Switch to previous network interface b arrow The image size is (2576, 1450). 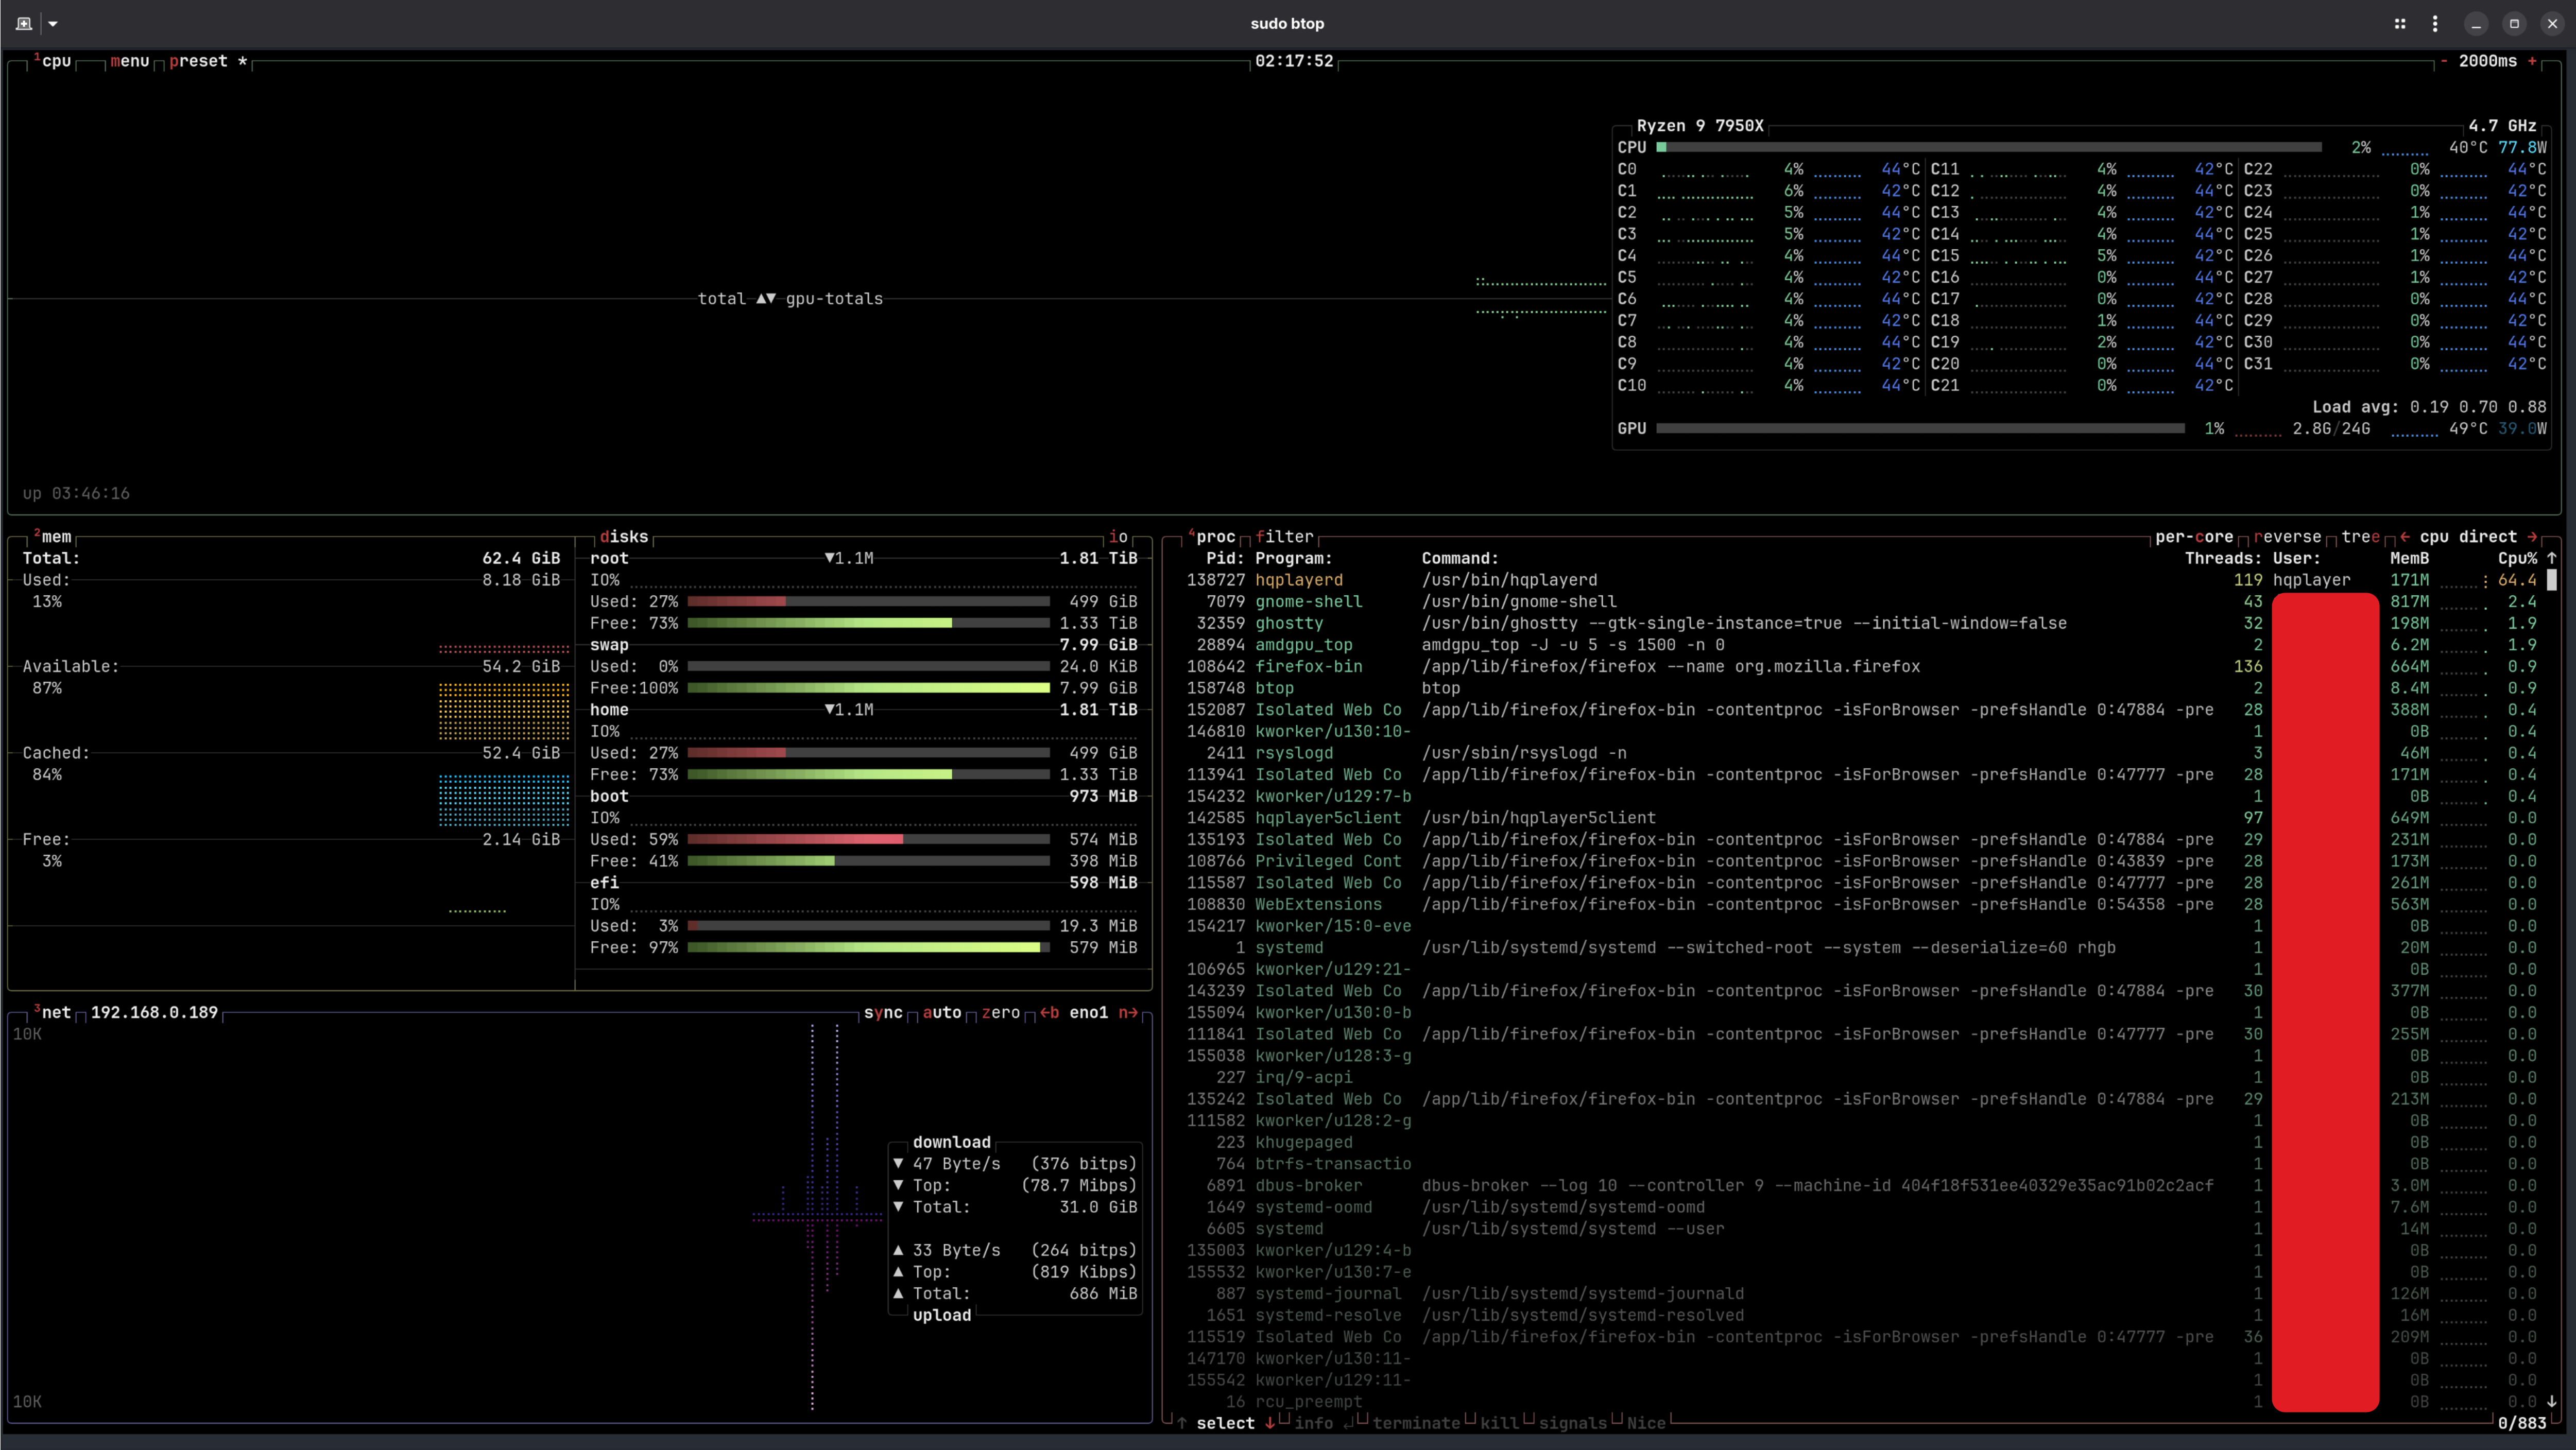coord(1049,1012)
